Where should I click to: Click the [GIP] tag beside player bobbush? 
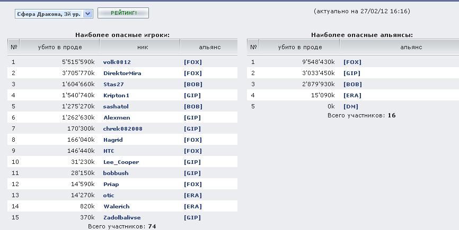(x=192, y=173)
